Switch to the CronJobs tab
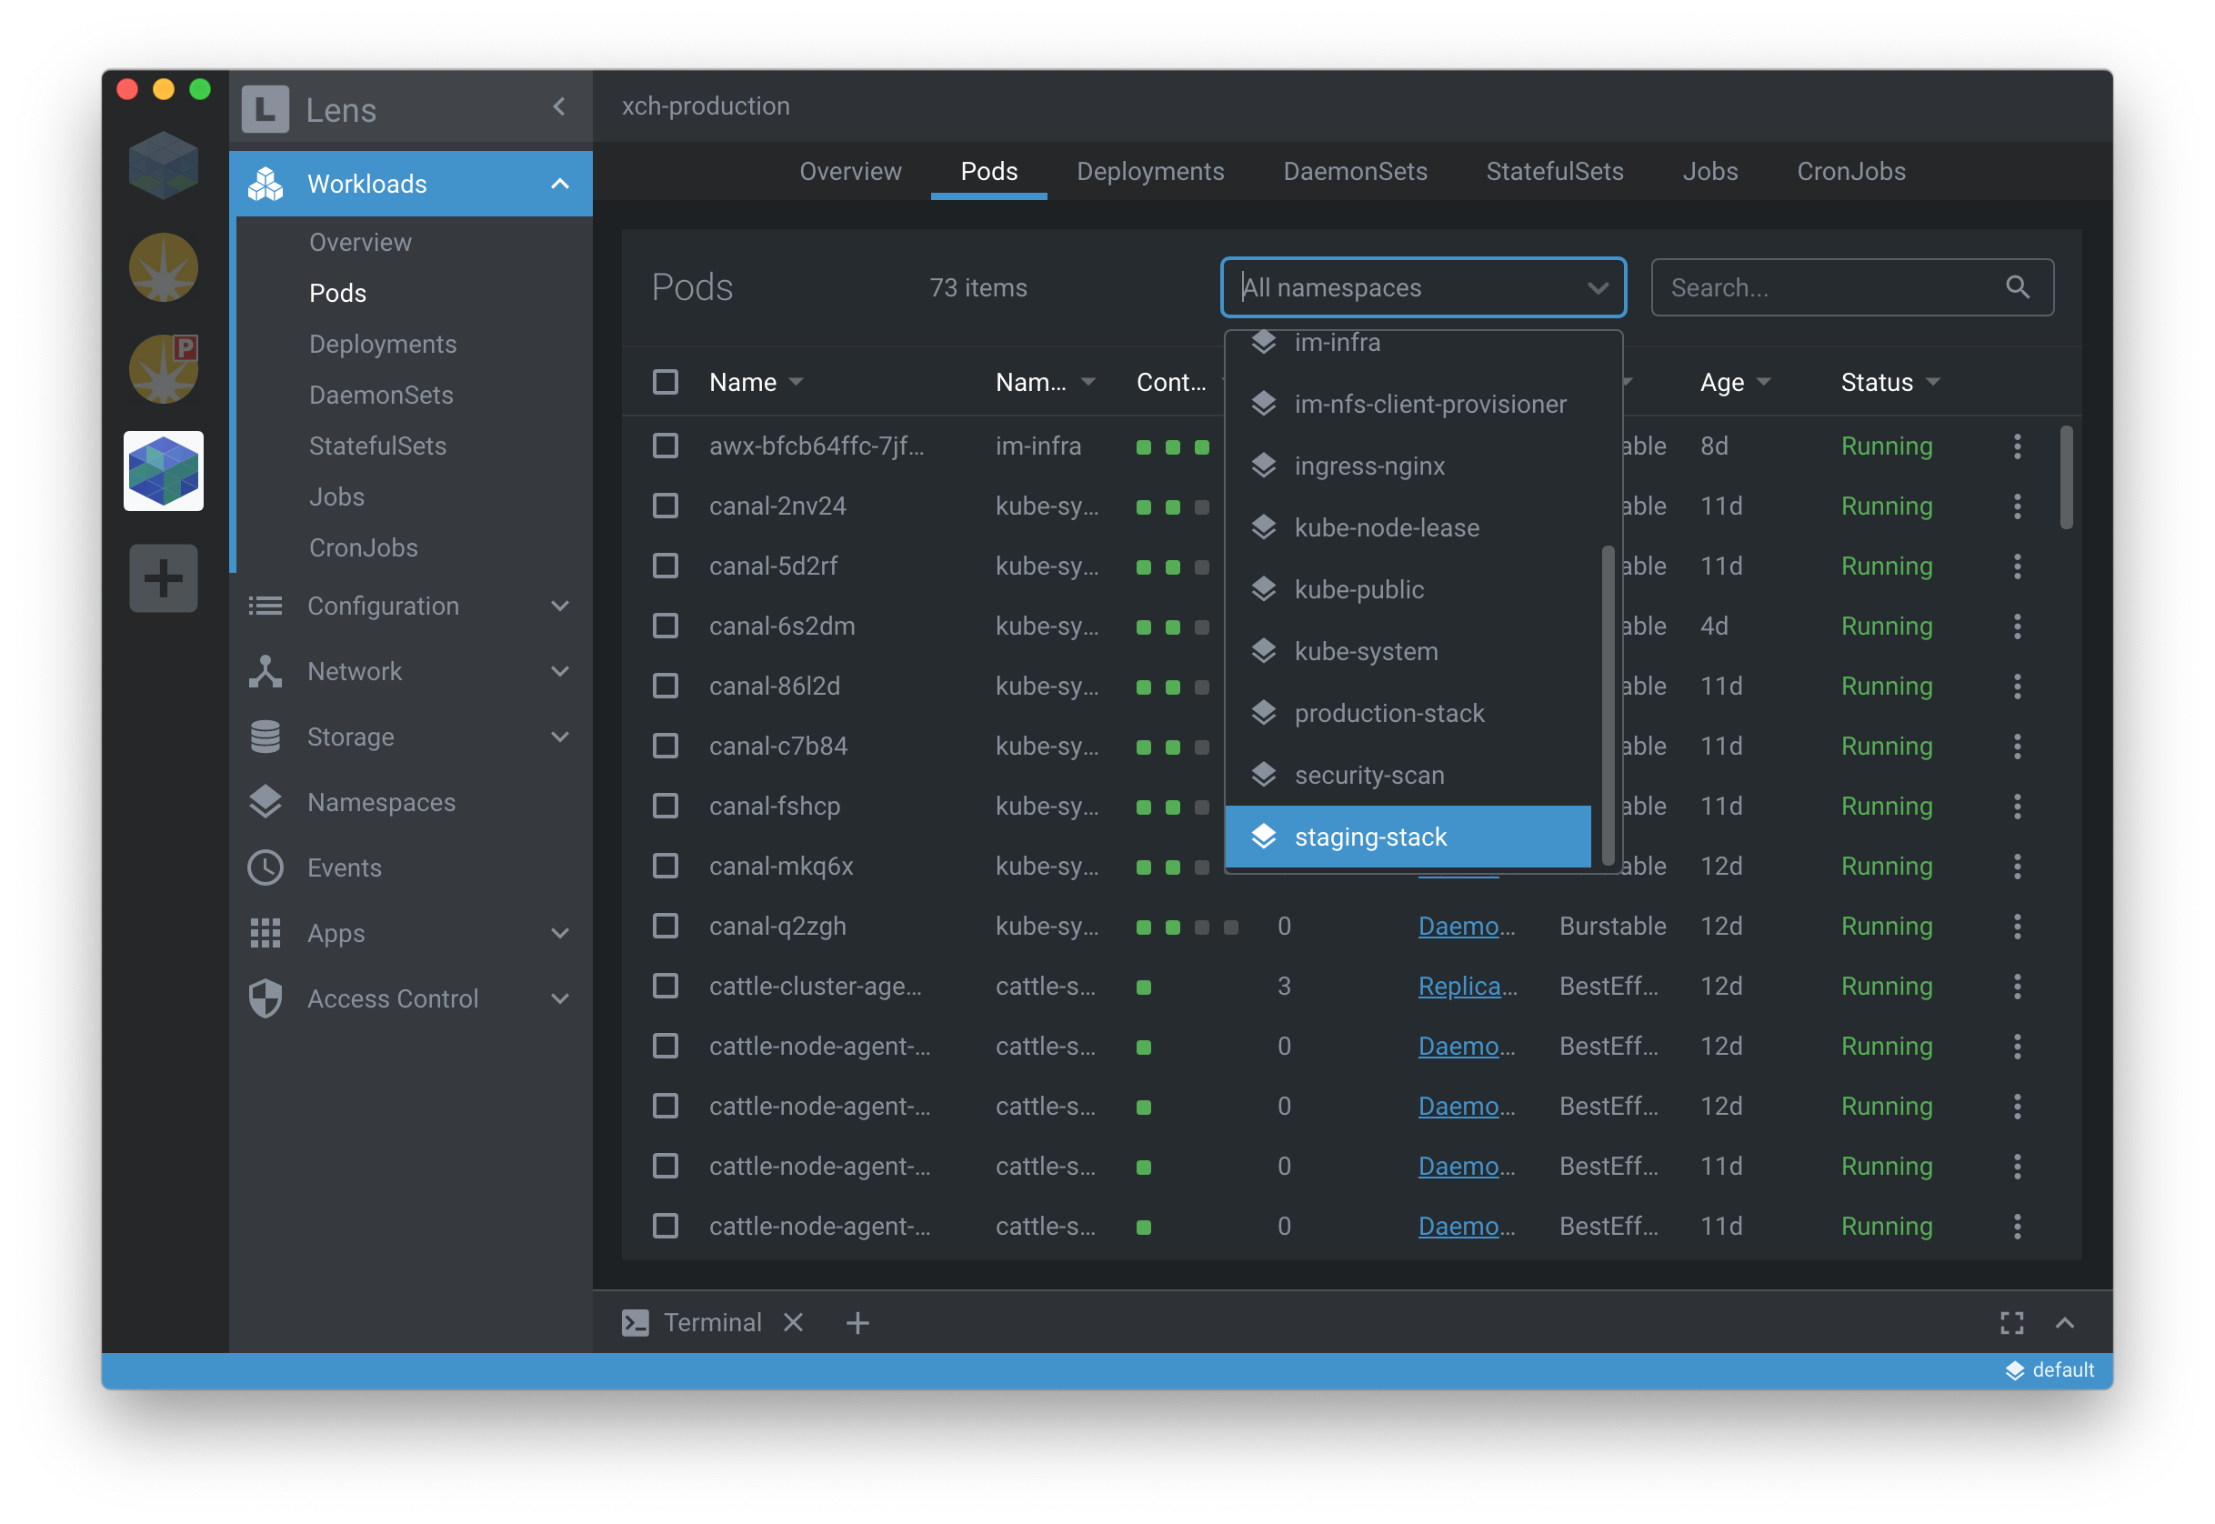The image size is (2215, 1524). pos(1850,171)
